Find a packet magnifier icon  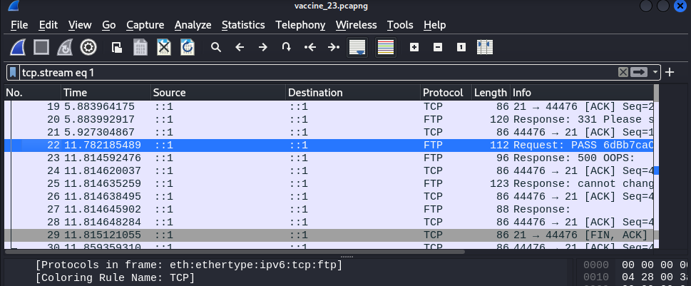pyautogui.click(x=216, y=47)
